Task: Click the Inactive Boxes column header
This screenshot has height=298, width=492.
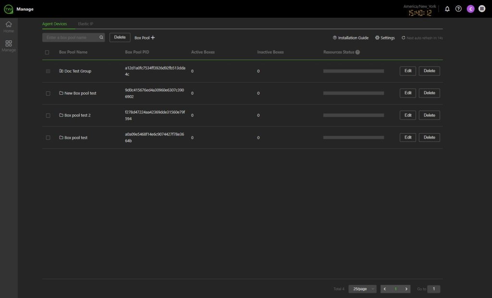Action: tap(270, 52)
